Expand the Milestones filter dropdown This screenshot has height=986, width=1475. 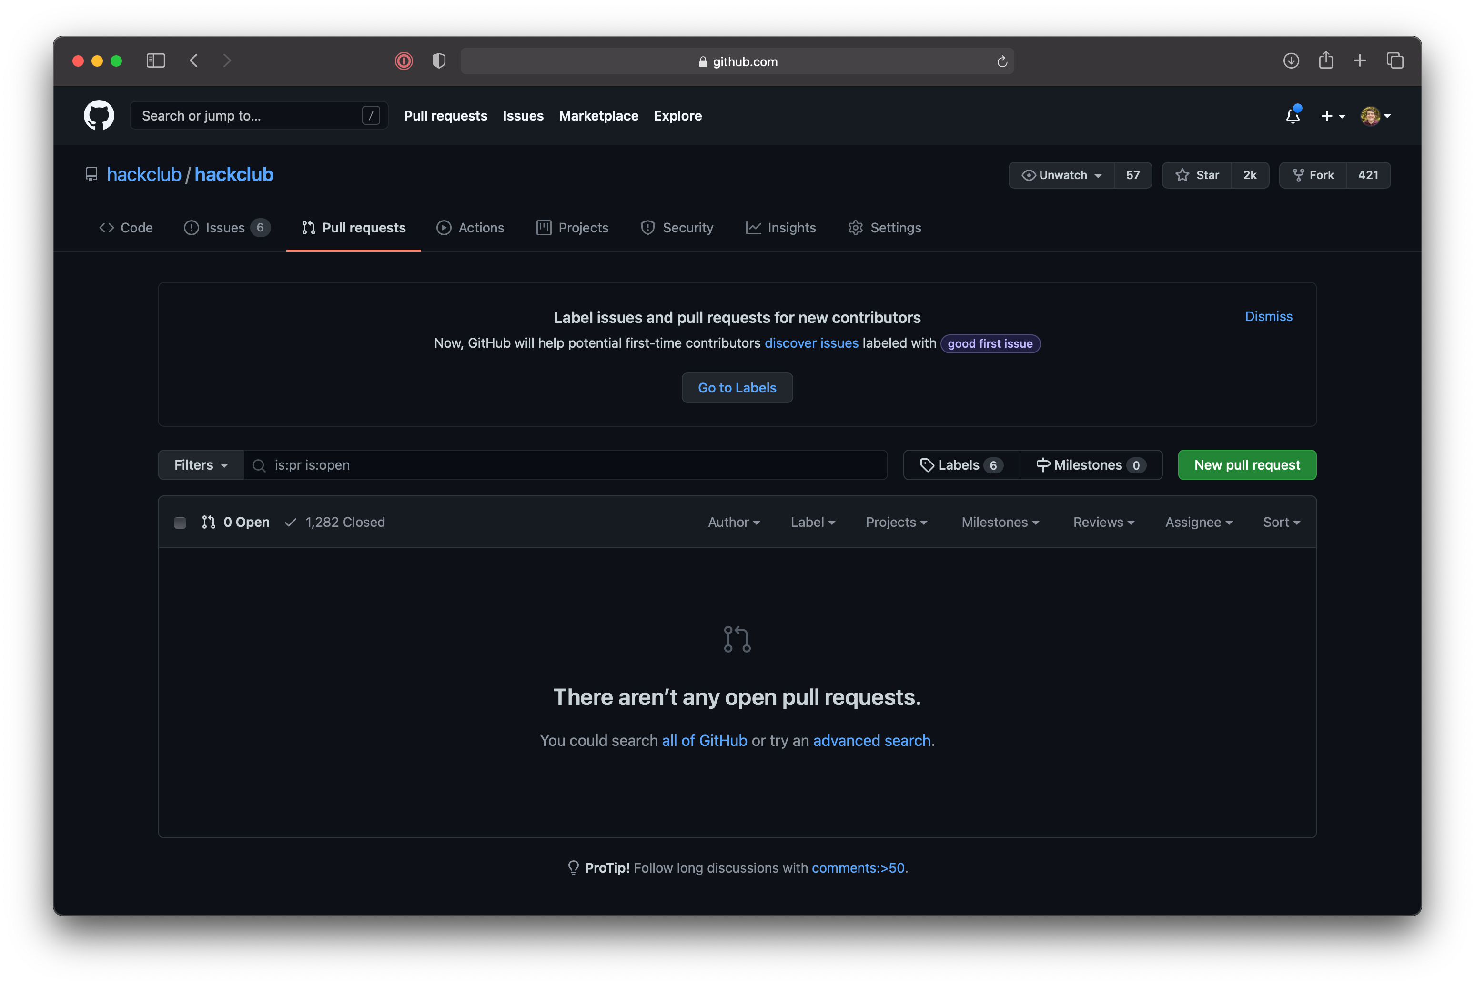[x=1000, y=522]
